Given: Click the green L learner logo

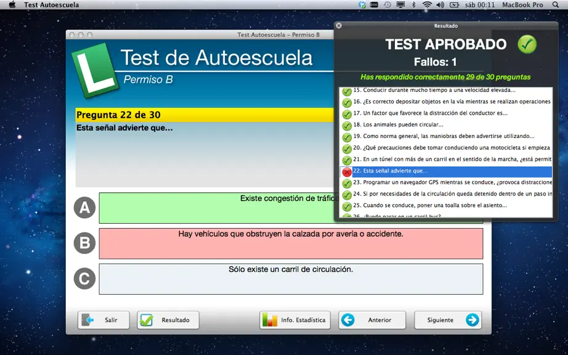Looking at the screenshot, I should coord(95,70).
